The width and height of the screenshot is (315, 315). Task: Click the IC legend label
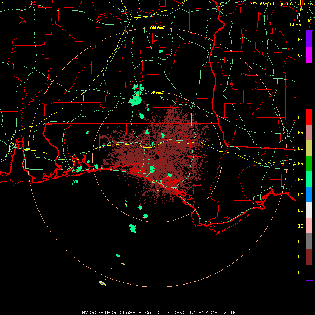pos(300,226)
